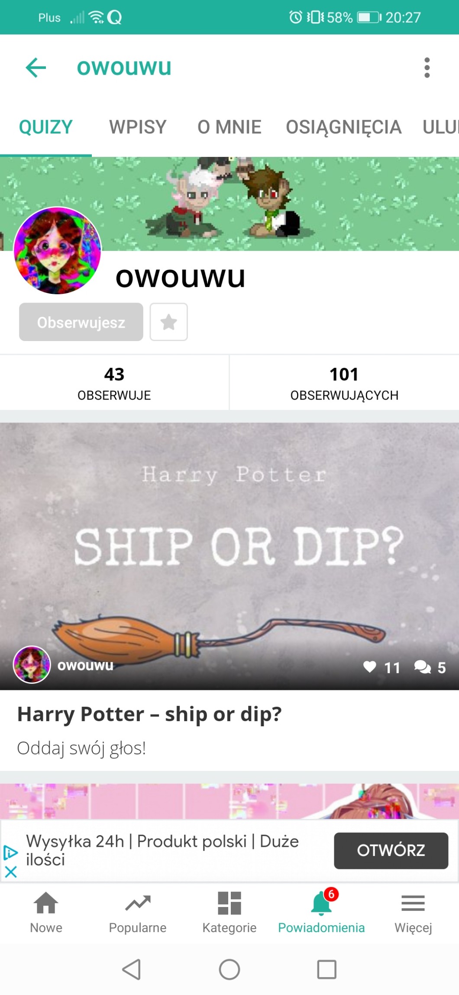Toggle the favorite star button
The height and width of the screenshot is (995, 459).
168,322
